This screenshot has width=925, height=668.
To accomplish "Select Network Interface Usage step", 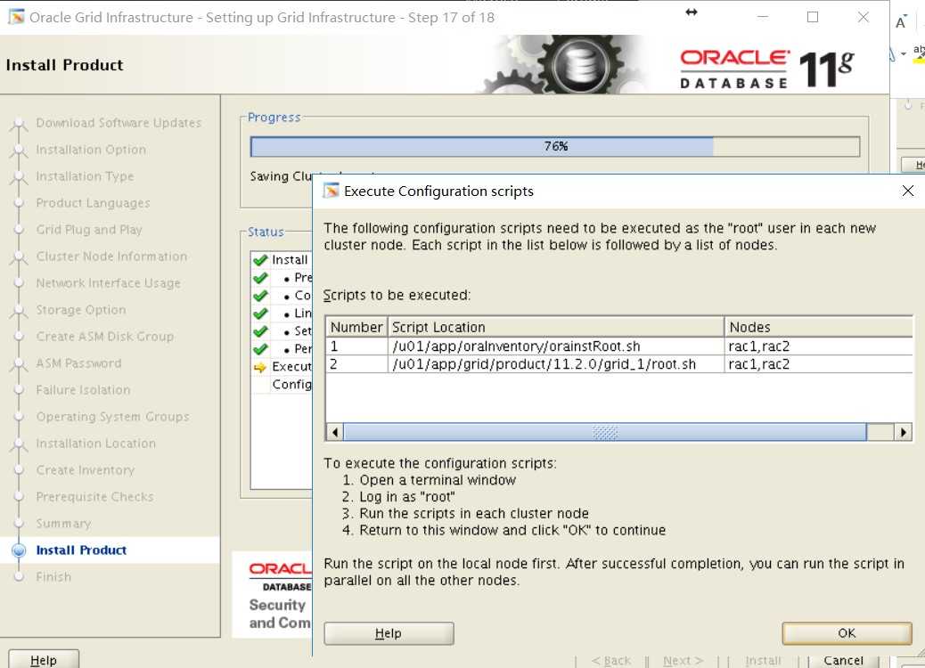I will click(x=108, y=283).
